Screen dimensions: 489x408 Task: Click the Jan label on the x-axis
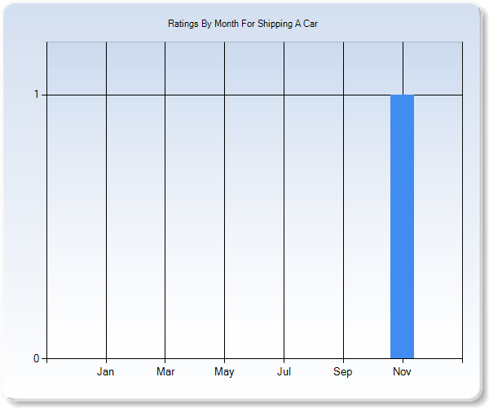(x=106, y=372)
